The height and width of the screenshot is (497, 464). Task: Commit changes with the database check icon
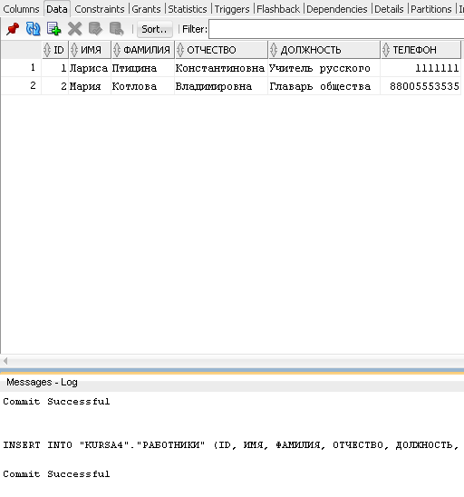click(x=95, y=29)
